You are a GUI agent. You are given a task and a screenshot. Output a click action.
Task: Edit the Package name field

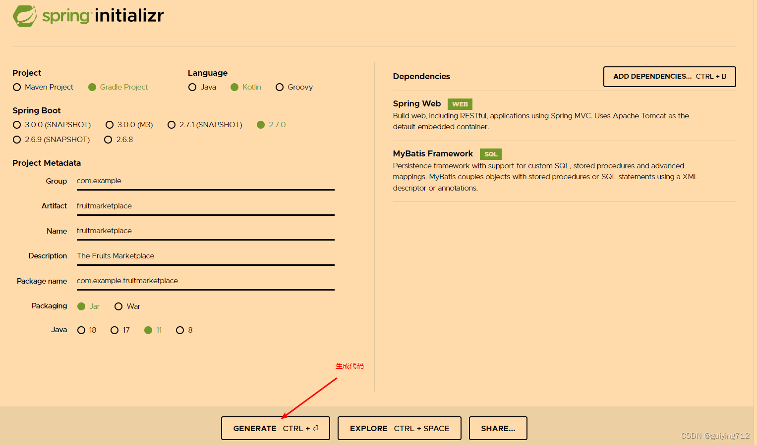tap(205, 281)
